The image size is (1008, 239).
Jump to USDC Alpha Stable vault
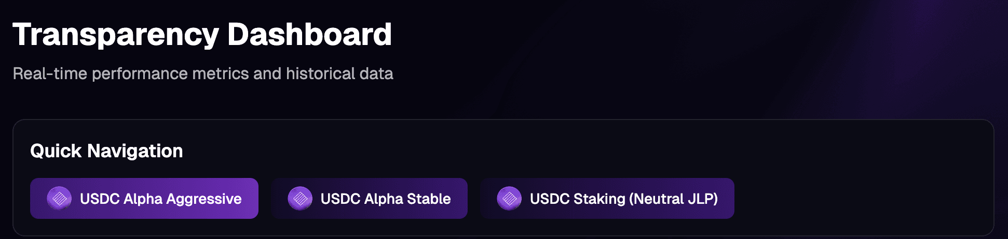tap(369, 199)
